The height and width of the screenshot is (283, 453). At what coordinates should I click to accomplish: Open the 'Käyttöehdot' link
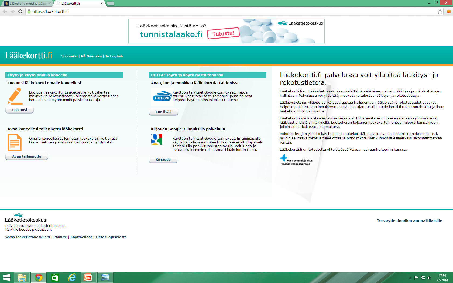(81, 237)
